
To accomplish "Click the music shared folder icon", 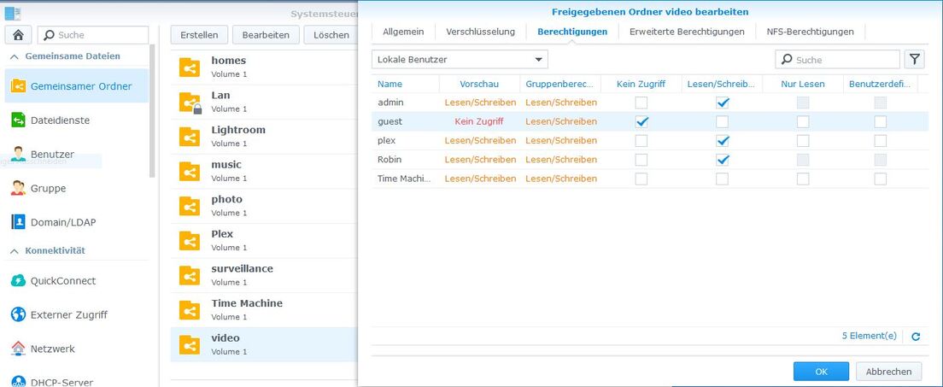I will click(190, 171).
